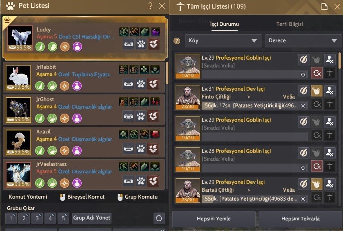Viewport: 343px width, 231px height.
Task: Toggle orange compass skill for JrVaelastrasz
Action: point(65,183)
